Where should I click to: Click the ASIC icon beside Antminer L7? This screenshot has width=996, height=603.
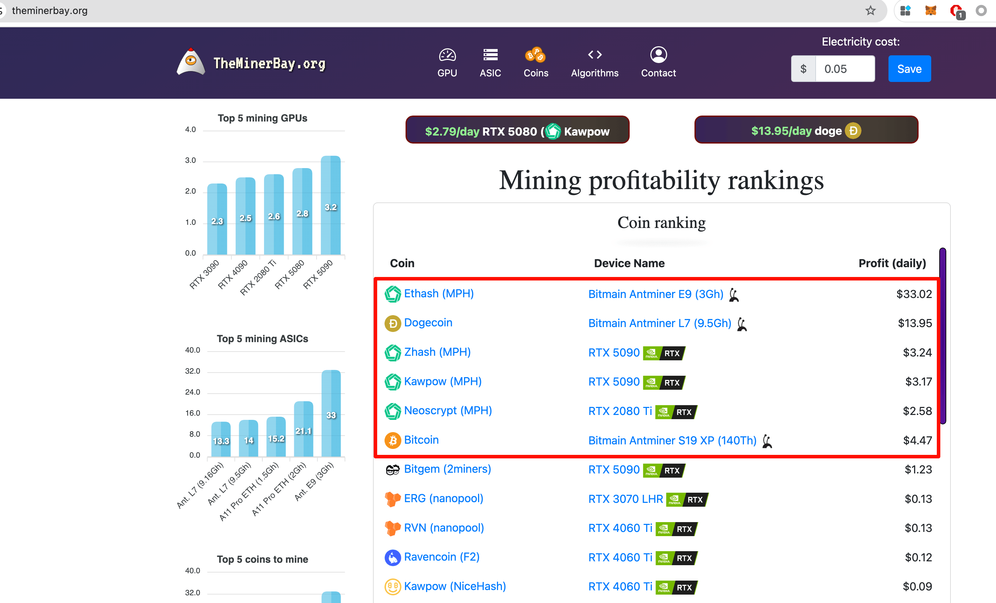point(742,324)
